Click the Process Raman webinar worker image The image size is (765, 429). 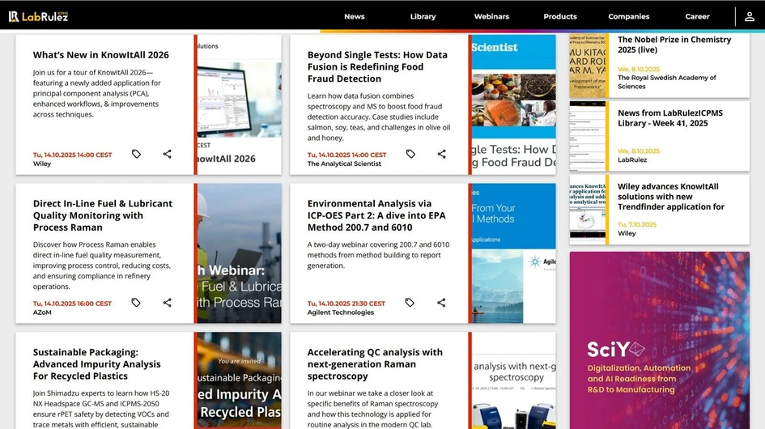coord(239,253)
